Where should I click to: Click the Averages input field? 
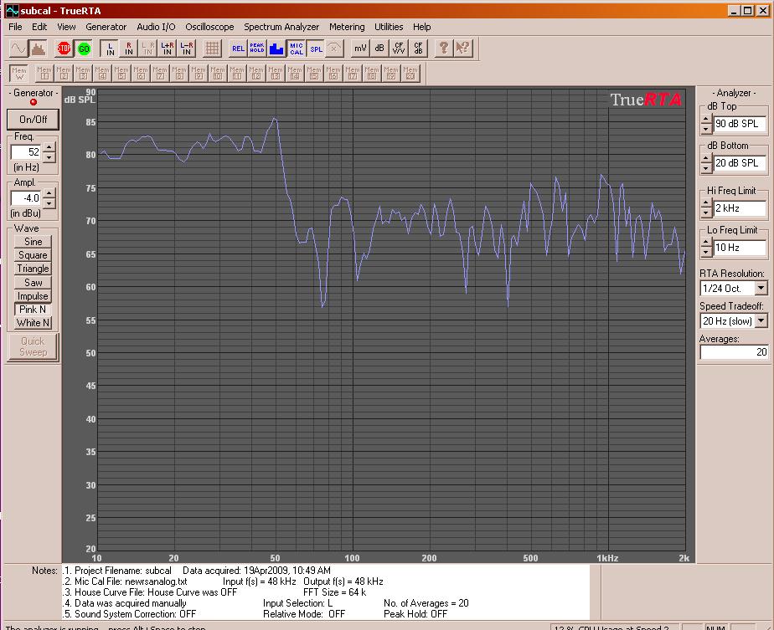pyautogui.click(x=734, y=352)
